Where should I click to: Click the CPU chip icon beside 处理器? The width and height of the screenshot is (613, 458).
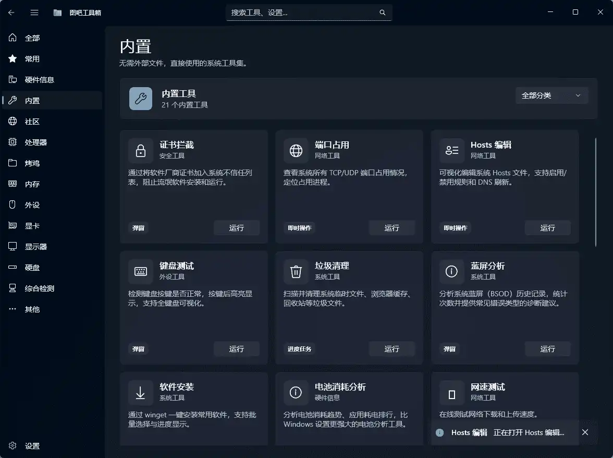coord(13,142)
